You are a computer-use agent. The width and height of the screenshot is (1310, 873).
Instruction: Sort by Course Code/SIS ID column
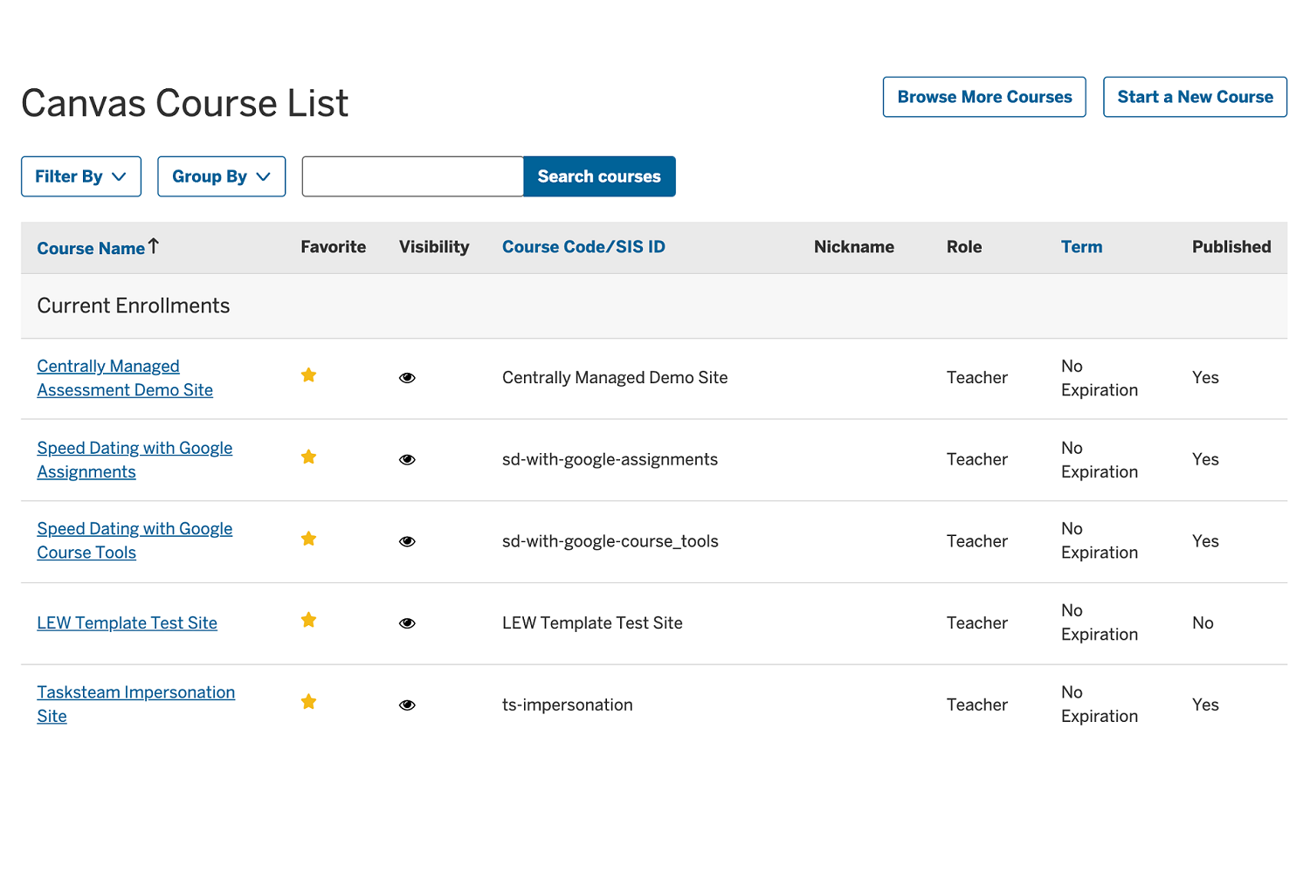point(583,247)
